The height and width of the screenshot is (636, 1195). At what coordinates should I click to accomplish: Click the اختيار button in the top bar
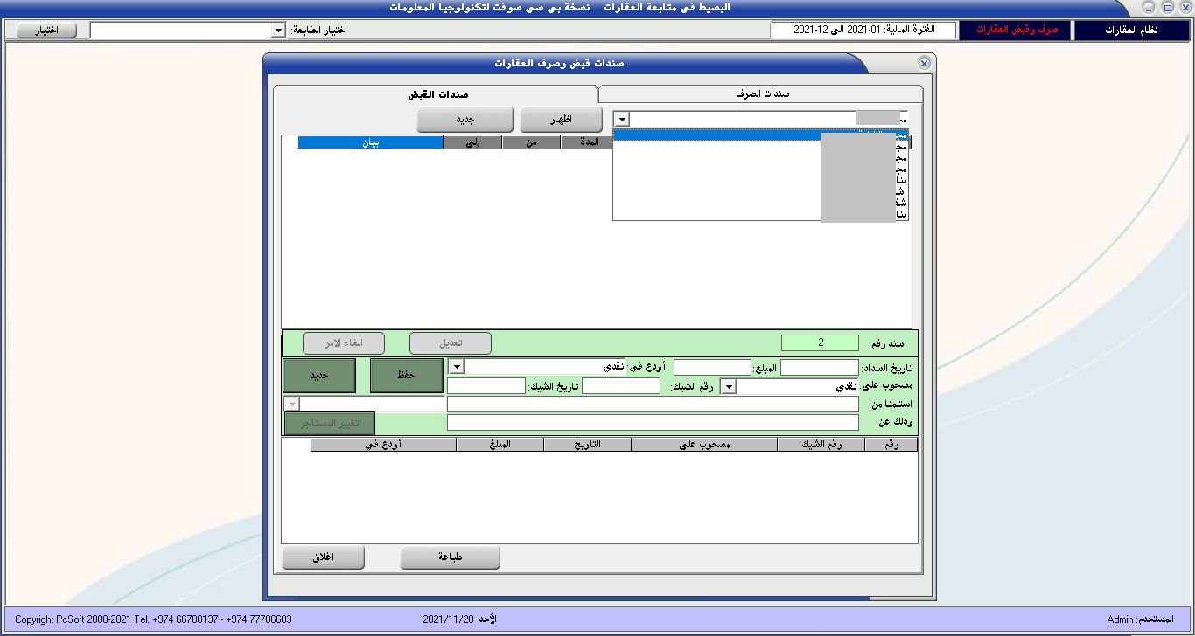click(46, 31)
